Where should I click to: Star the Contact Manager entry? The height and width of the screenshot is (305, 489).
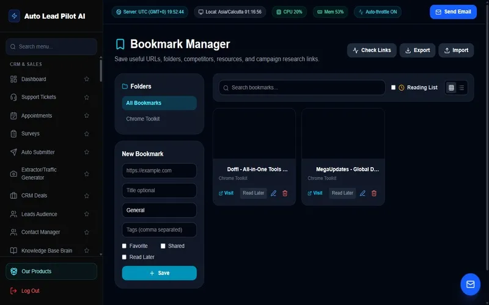point(87,232)
